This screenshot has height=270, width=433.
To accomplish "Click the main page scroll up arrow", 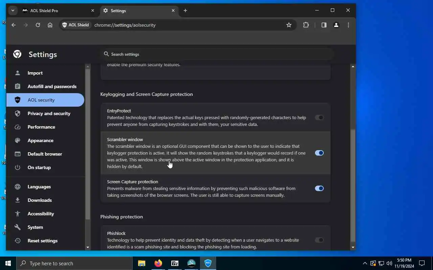I will 353,66.
